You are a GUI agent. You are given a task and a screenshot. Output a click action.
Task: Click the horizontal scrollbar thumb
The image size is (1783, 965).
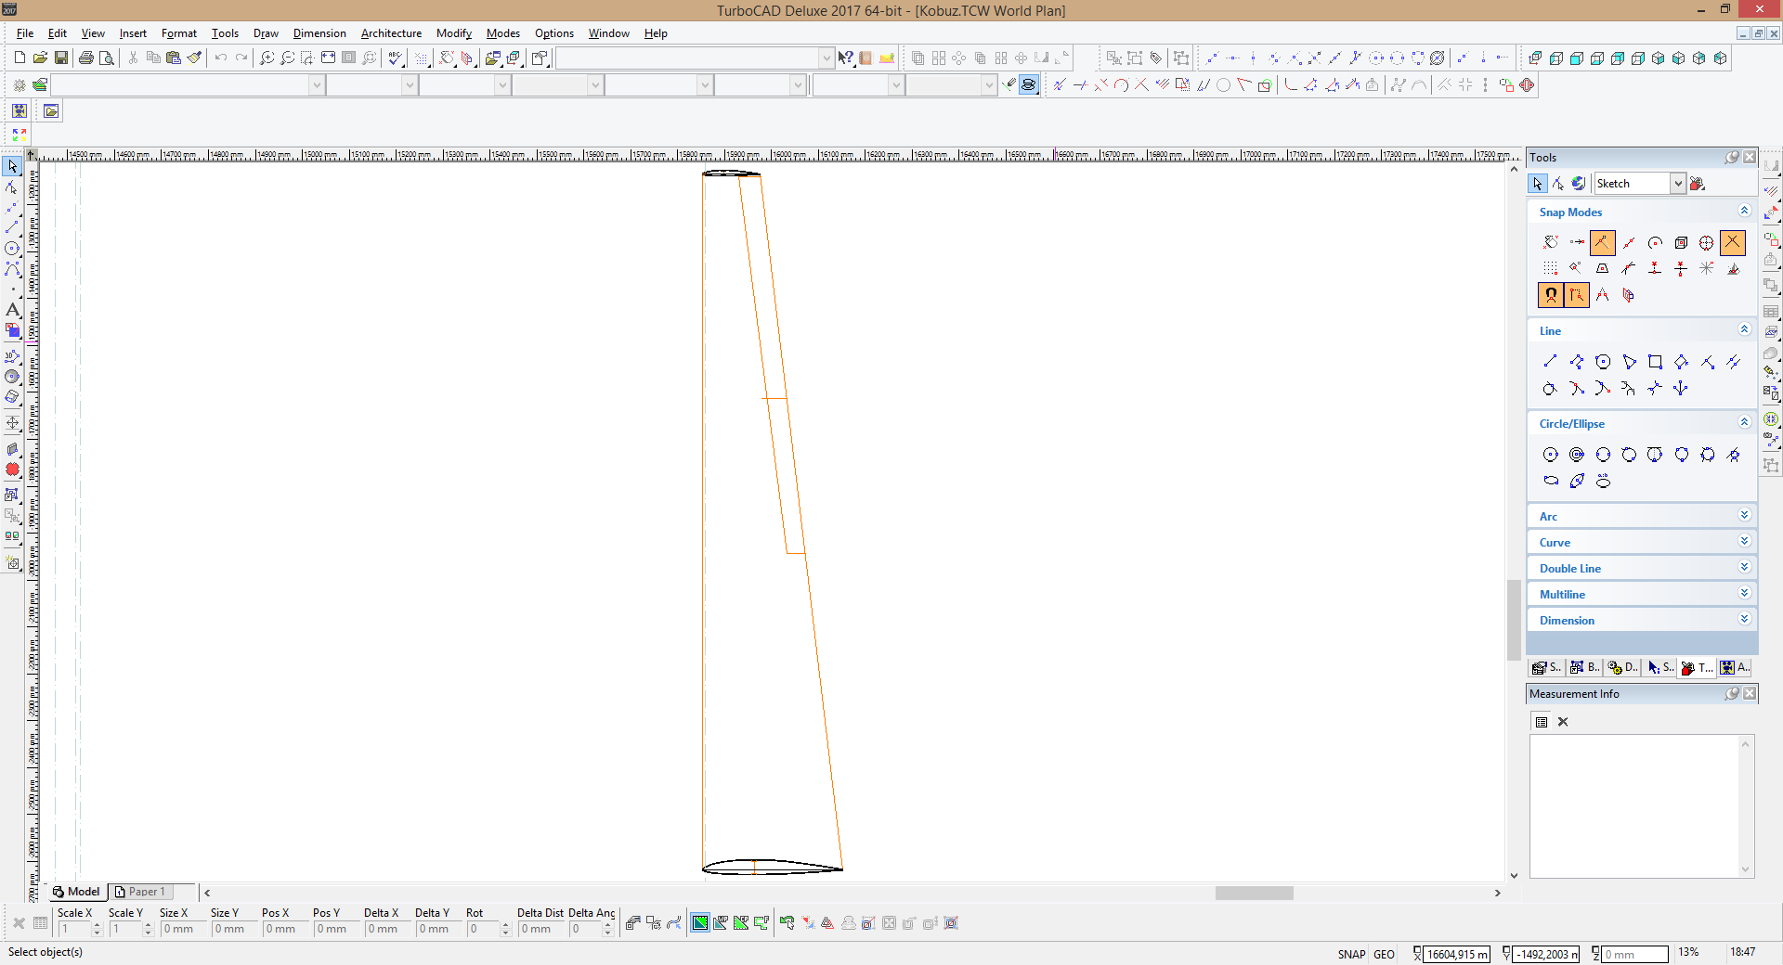(1254, 893)
